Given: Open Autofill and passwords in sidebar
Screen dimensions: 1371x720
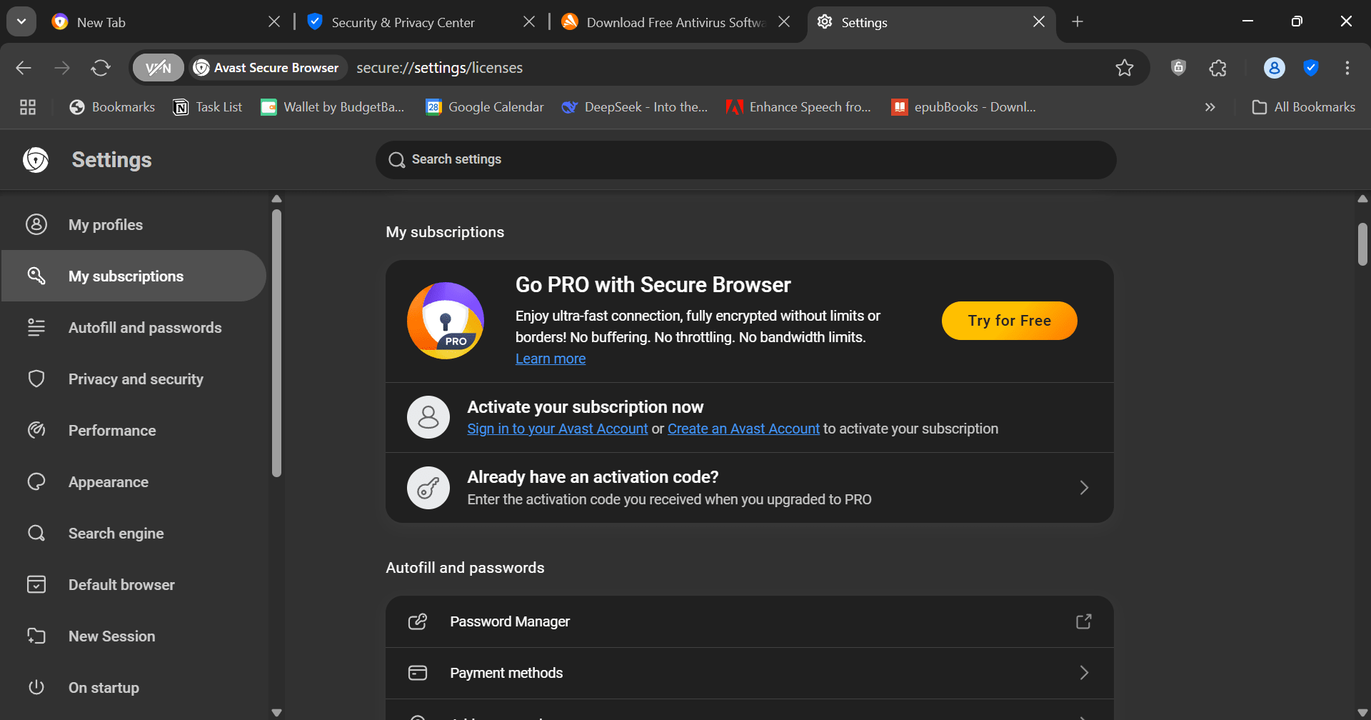Looking at the screenshot, I should 134,328.
